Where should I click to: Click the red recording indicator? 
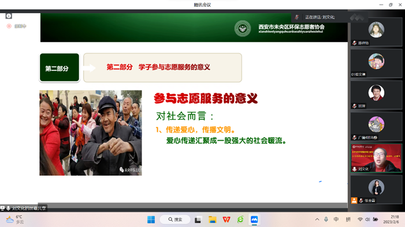pos(9,26)
